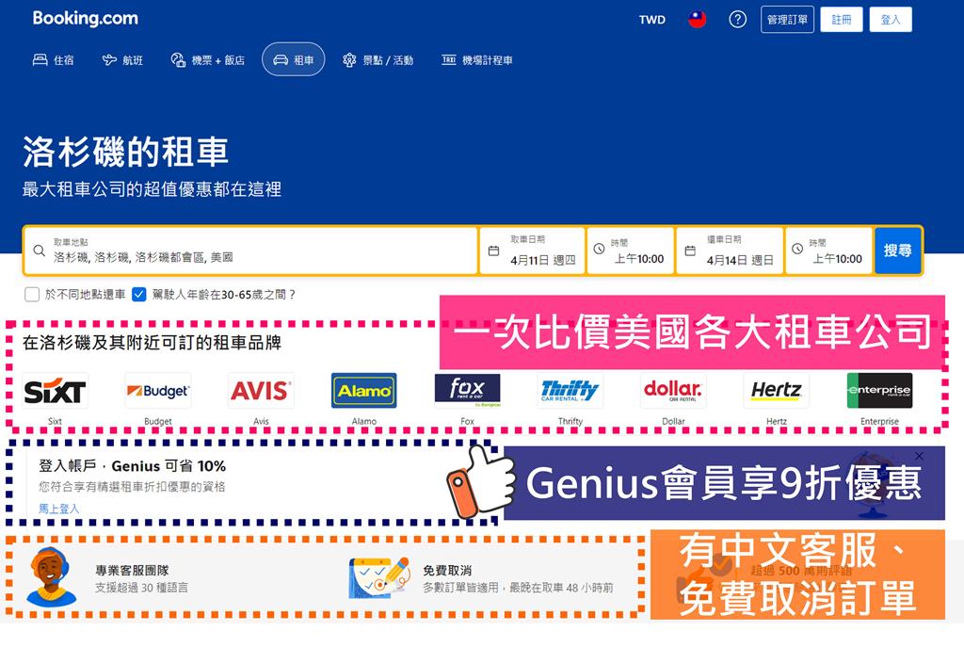Image resolution: width=964 pixels, height=647 pixels.
Task: Click the 註冊 register button
Action: pyautogui.click(x=841, y=20)
